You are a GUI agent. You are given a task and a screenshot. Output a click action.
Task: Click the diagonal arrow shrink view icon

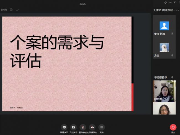[18, 10]
